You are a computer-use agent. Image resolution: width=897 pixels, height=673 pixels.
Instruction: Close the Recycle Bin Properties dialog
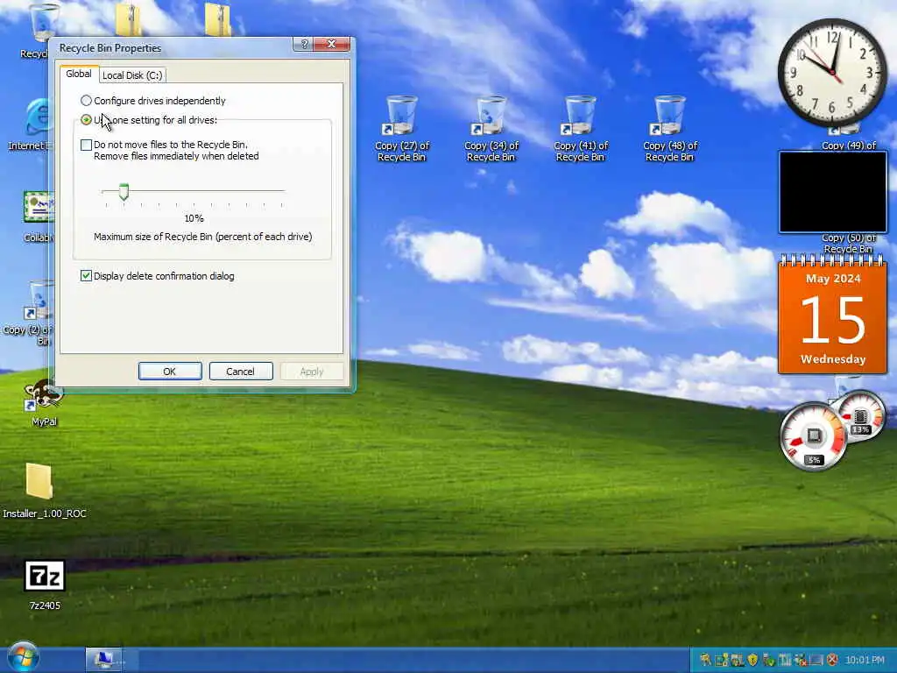coord(331,44)
